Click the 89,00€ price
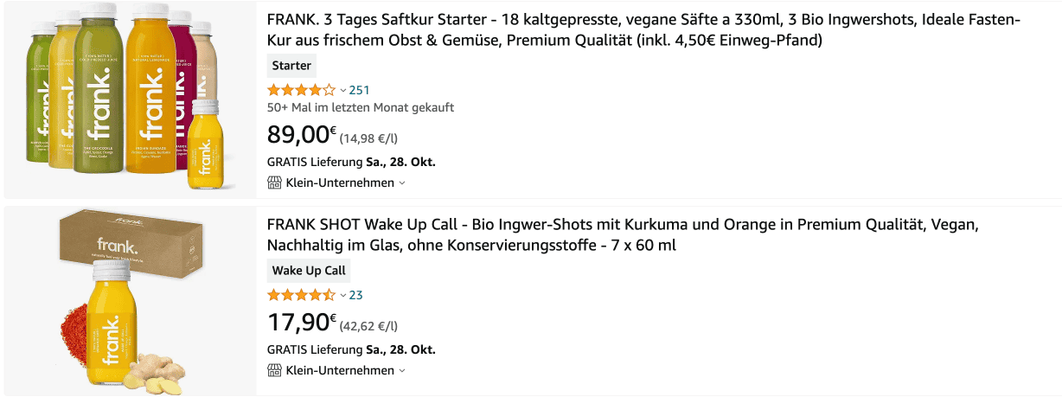 pos(302,135)
